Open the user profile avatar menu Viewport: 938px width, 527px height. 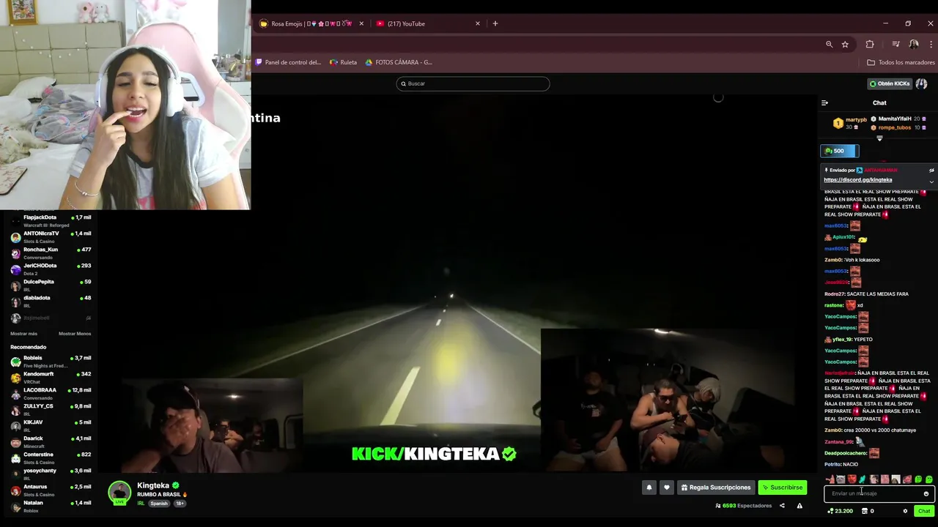921,83
